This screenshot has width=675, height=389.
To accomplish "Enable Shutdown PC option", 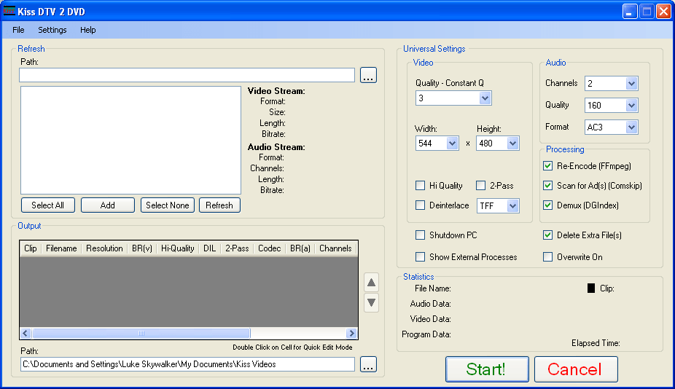I will click(420, 235).
